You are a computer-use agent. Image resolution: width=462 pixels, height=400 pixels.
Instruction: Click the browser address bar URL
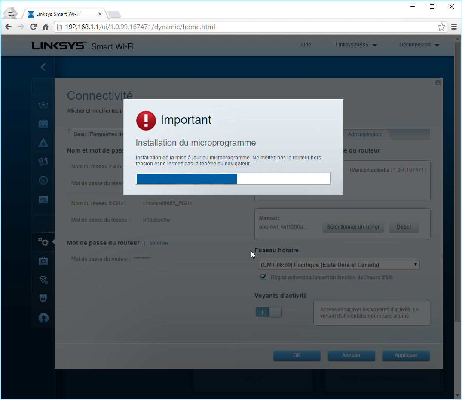point(140,27)
